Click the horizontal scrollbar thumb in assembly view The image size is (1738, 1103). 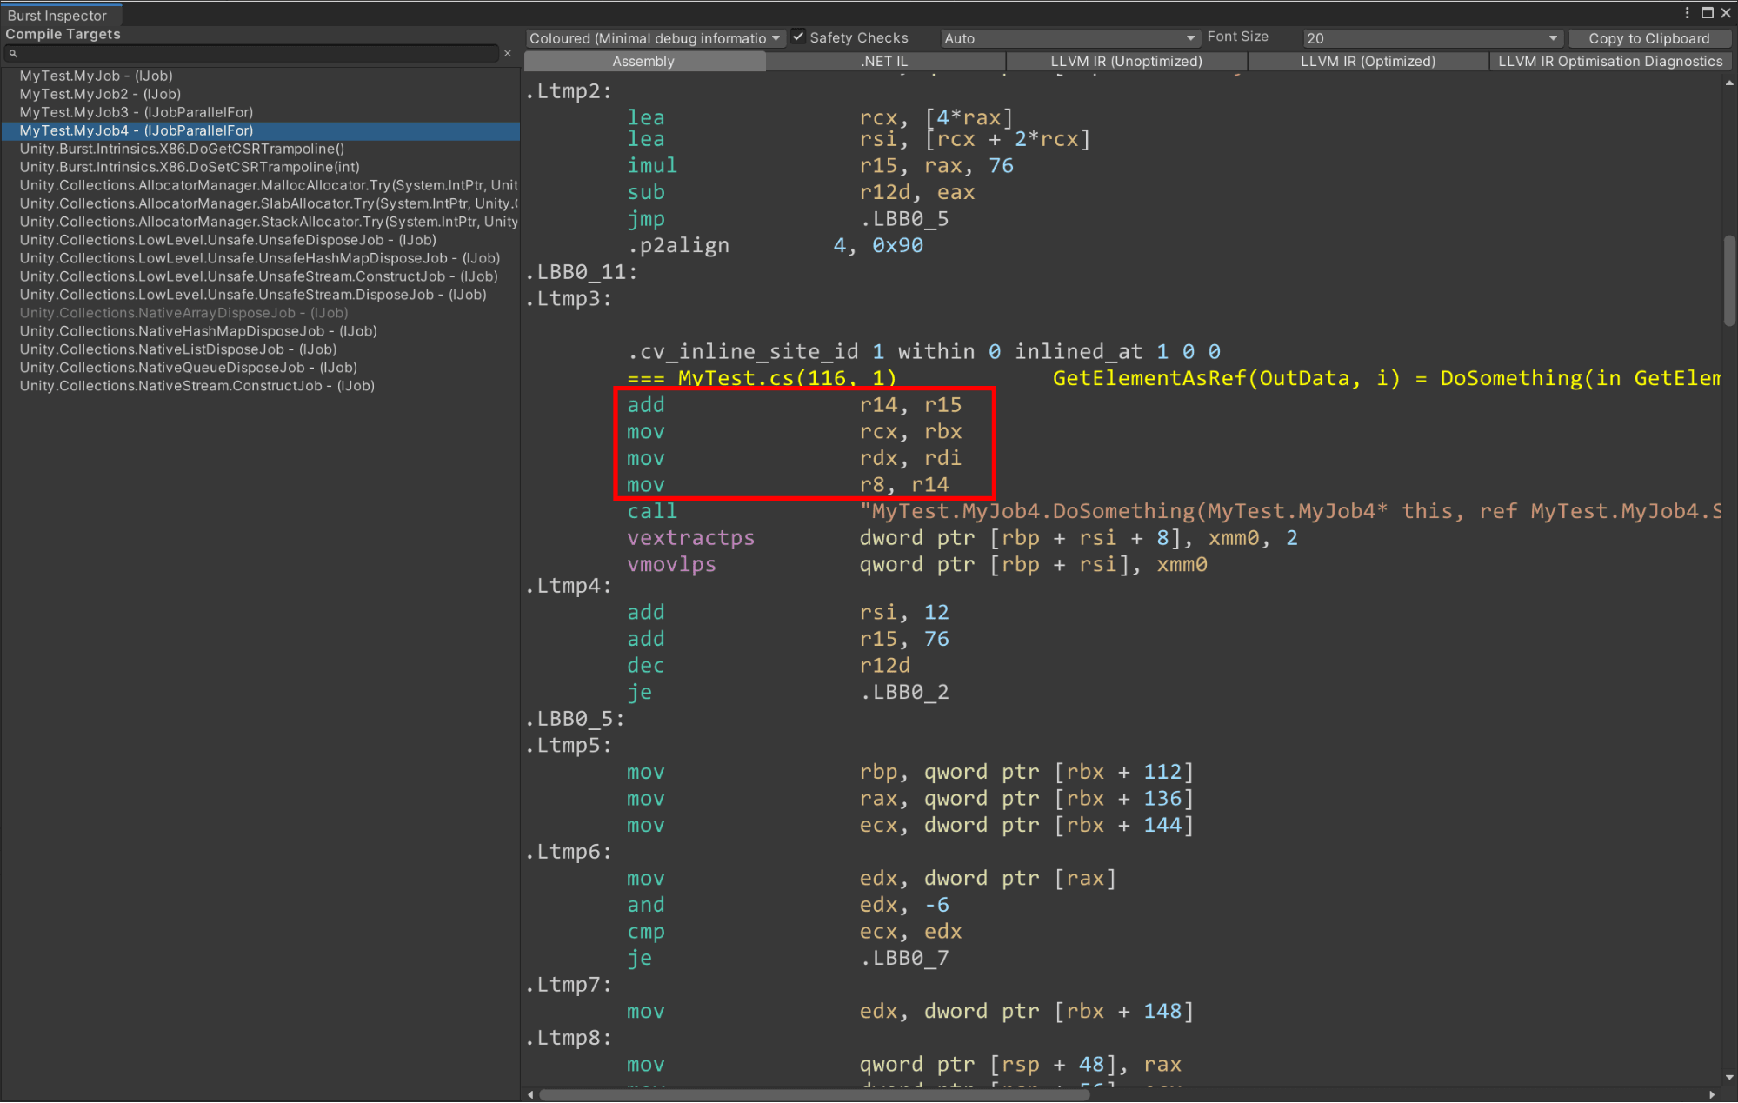point(815,1094)
